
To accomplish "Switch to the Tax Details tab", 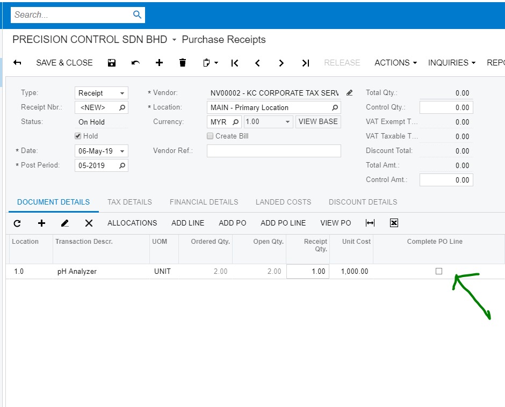I will [129, 202].
